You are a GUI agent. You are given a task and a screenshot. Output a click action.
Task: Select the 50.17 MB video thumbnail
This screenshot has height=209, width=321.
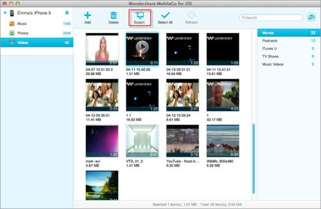(223, 95)
